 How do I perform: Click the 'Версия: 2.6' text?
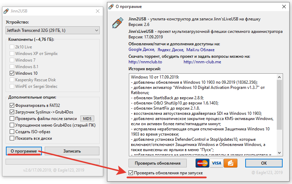139,25
